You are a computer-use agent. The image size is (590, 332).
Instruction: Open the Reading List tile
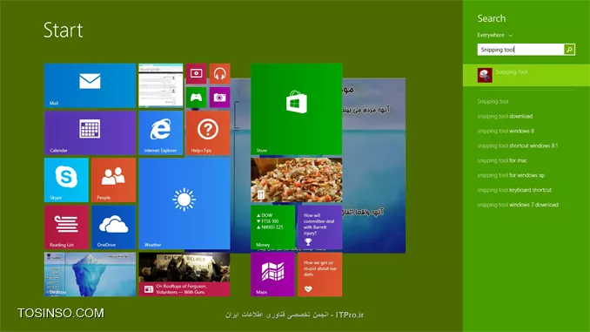pos(67,227)
